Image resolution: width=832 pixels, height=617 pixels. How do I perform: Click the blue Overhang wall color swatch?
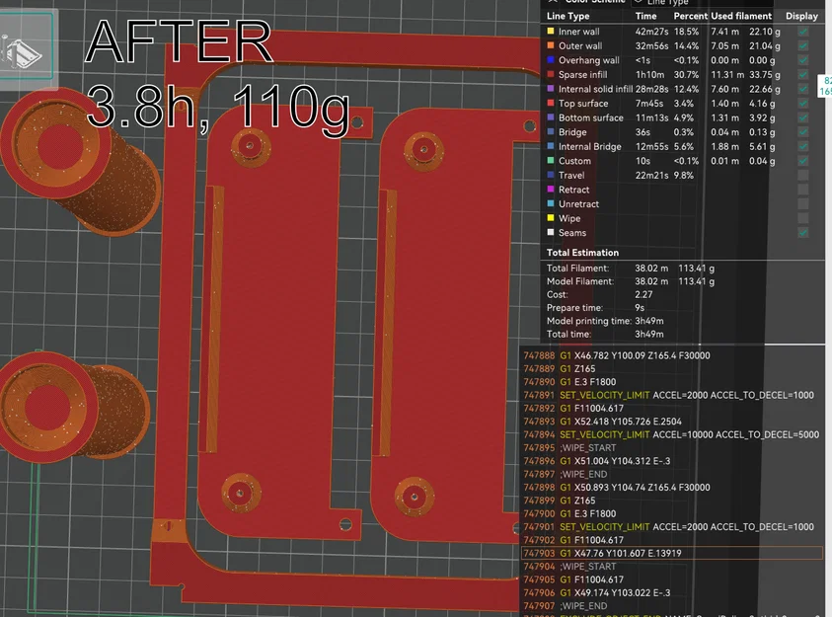pos(551,60)
